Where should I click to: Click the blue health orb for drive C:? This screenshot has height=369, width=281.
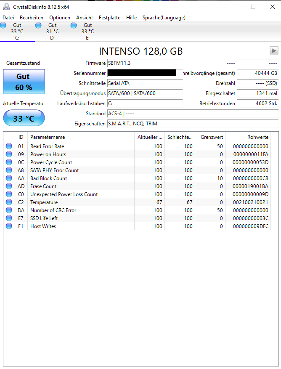click(3, 25)
